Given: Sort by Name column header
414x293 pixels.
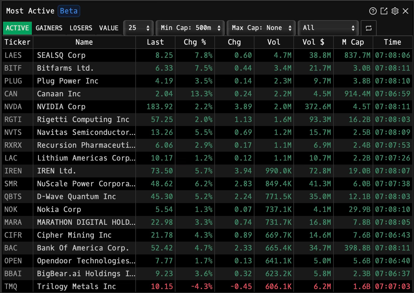Looking at the screenshot, I should coord(84,42).
